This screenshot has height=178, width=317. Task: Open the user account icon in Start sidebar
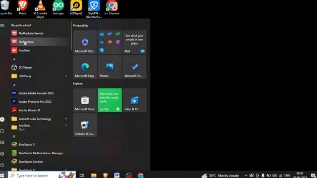(x=2, y=119)
